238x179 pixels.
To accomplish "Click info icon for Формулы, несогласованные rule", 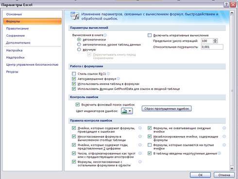I will click(x=140, y=162).
